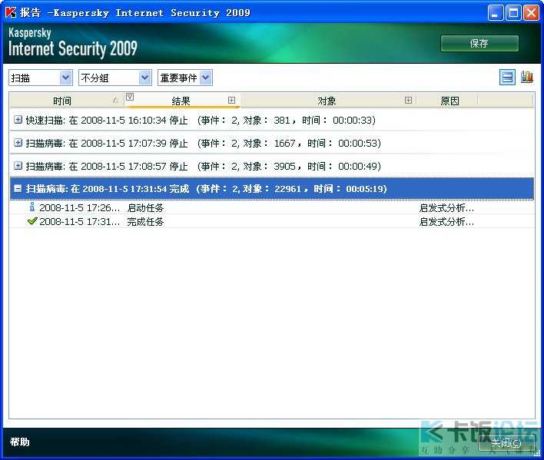Select the highlighted 17:31:54 完成 row text

206,189
